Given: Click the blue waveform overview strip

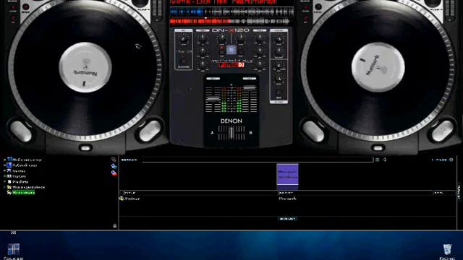Looking at the screenshot, I should [x=231, y=12].
